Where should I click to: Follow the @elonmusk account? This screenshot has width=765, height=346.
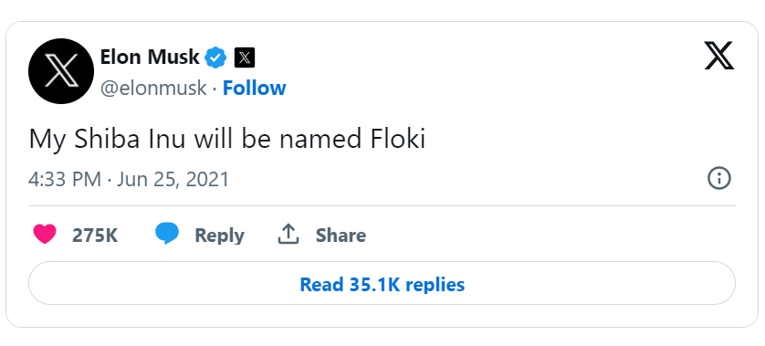[x=254, y=89]
